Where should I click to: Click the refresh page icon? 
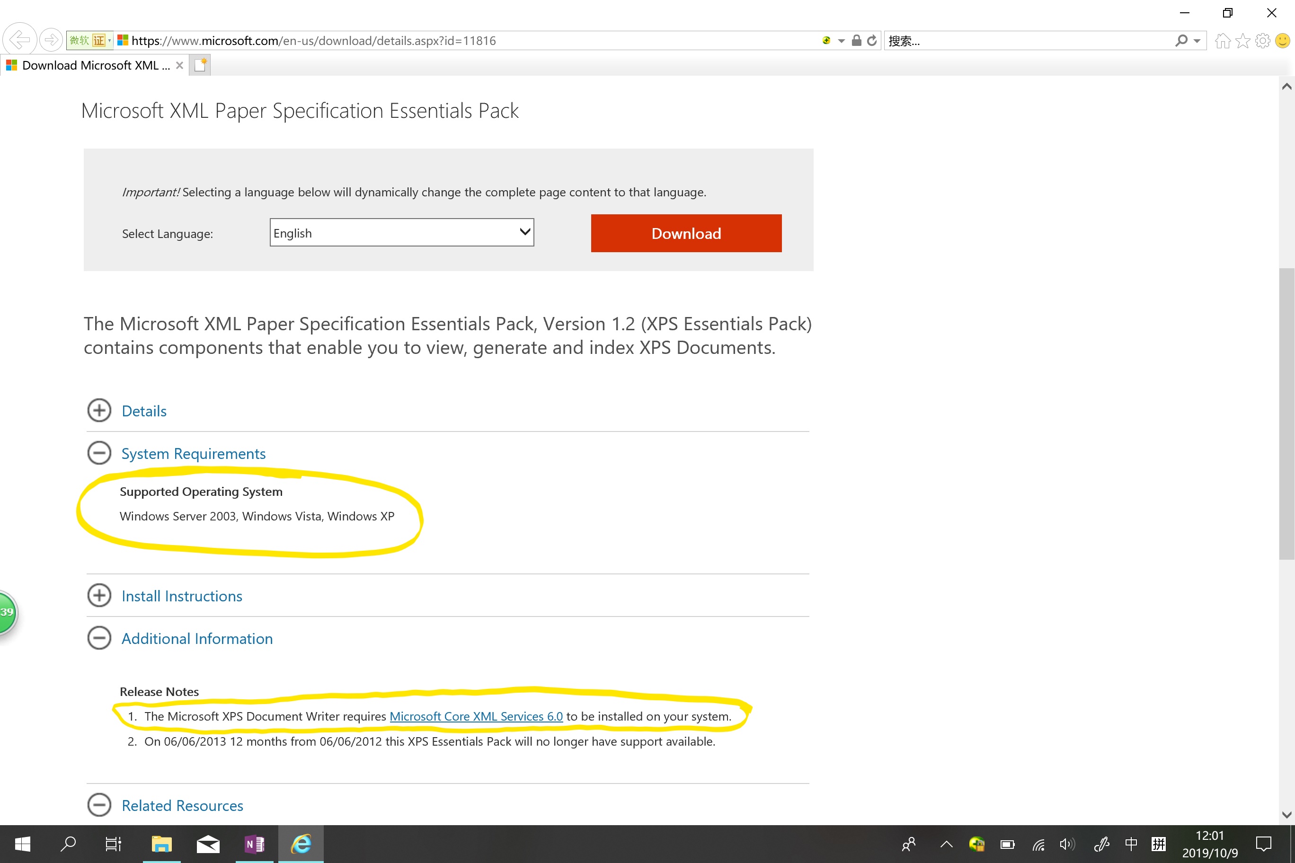pos(871,40)
